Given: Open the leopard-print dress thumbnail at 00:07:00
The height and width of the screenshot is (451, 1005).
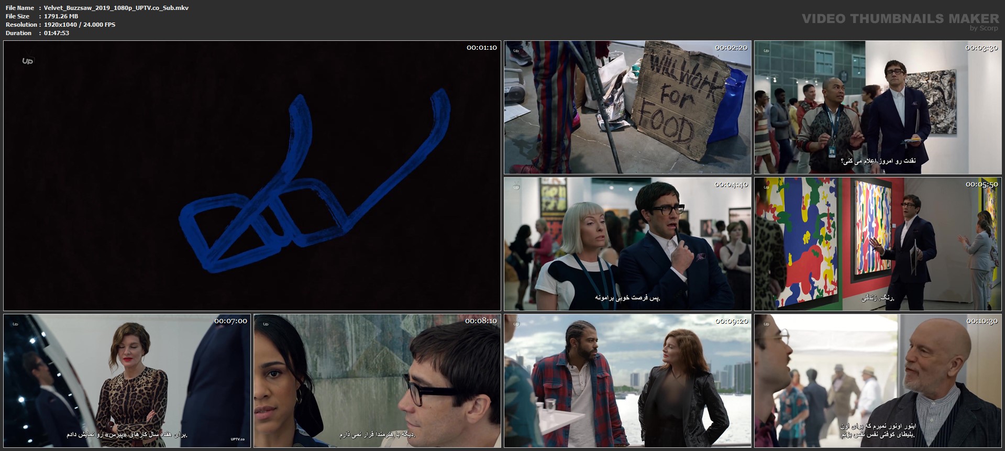Looking at the screenshot, I should pos(127,381).
